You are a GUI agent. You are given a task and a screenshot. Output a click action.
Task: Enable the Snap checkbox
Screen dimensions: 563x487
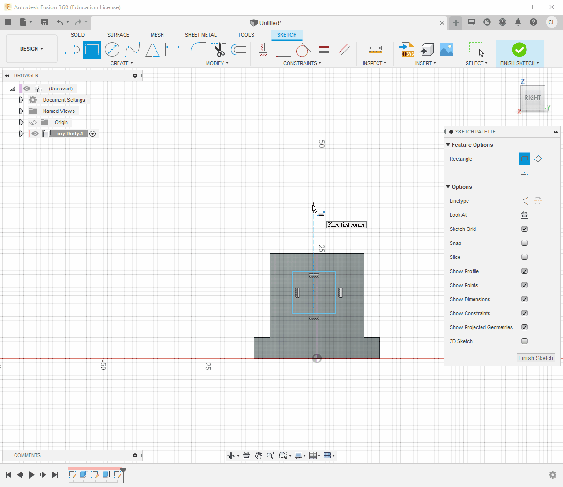tap(525, 243)
